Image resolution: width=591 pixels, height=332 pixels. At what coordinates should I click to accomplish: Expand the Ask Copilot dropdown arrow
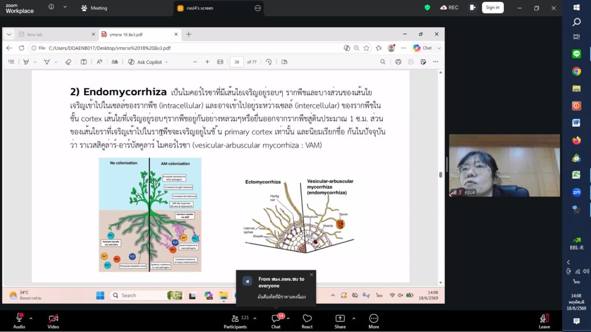pos(167,62)
